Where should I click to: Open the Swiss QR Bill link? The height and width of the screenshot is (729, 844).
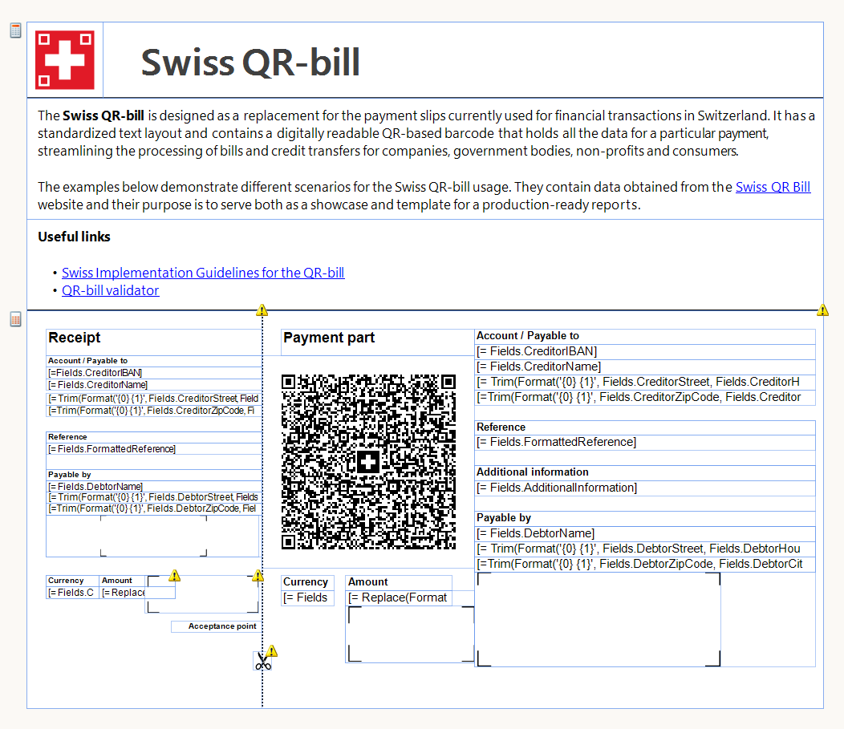(773, 187)
